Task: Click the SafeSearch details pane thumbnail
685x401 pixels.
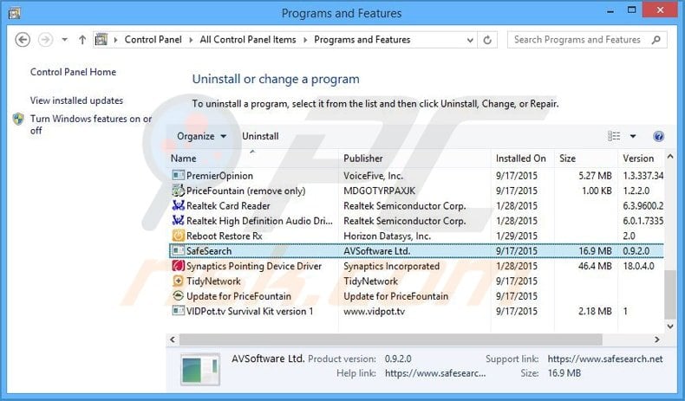Action: click(200, 369)
